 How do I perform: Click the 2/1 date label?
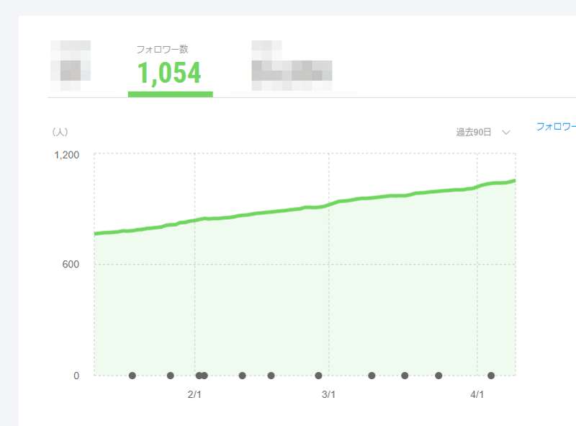[x=195, y=394]
